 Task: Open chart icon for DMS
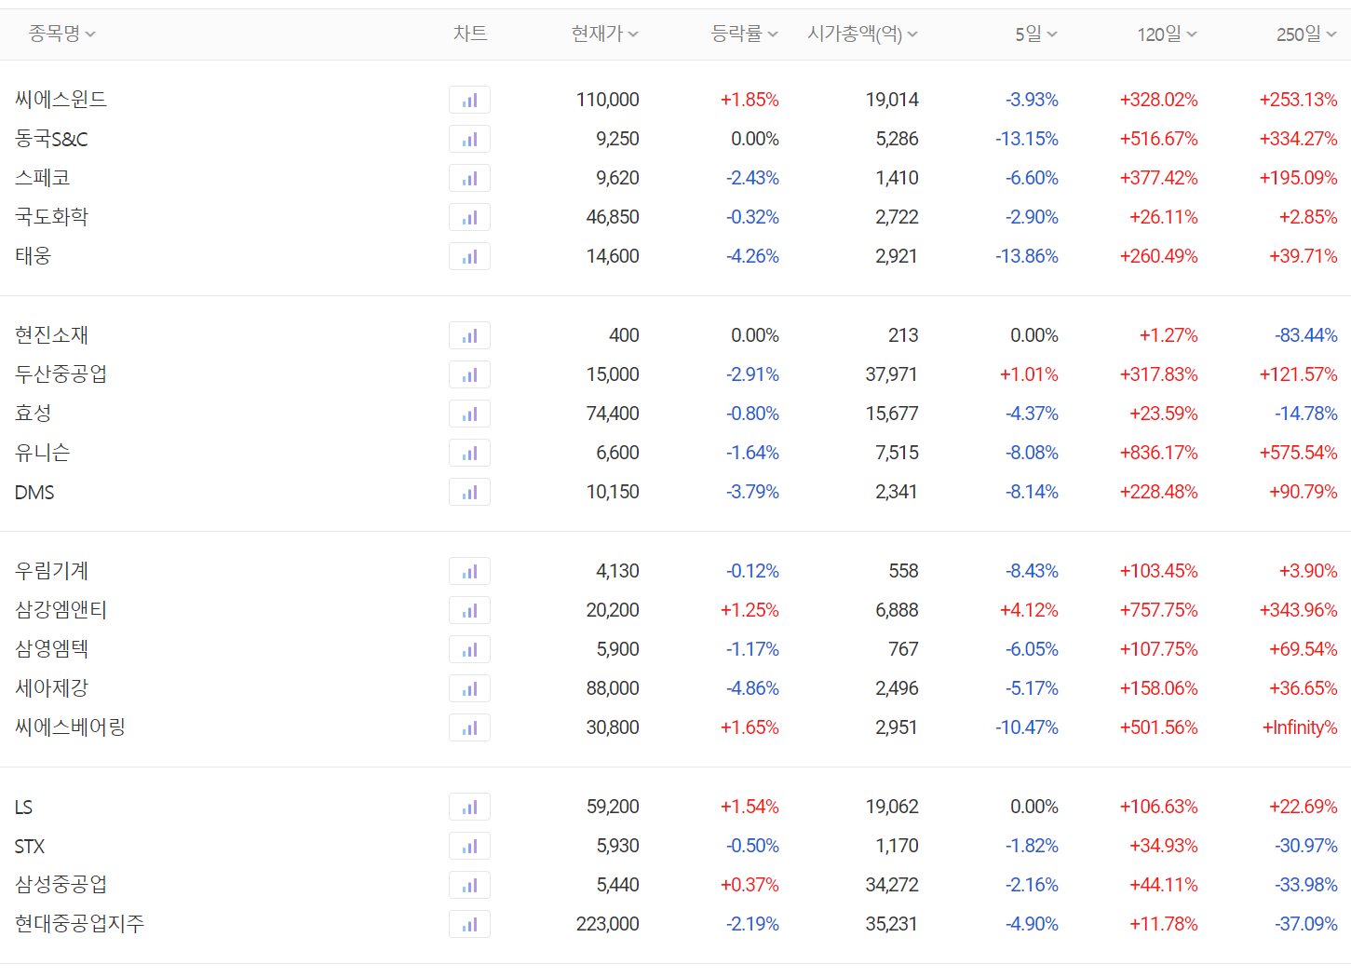click(x=469, y=492)
